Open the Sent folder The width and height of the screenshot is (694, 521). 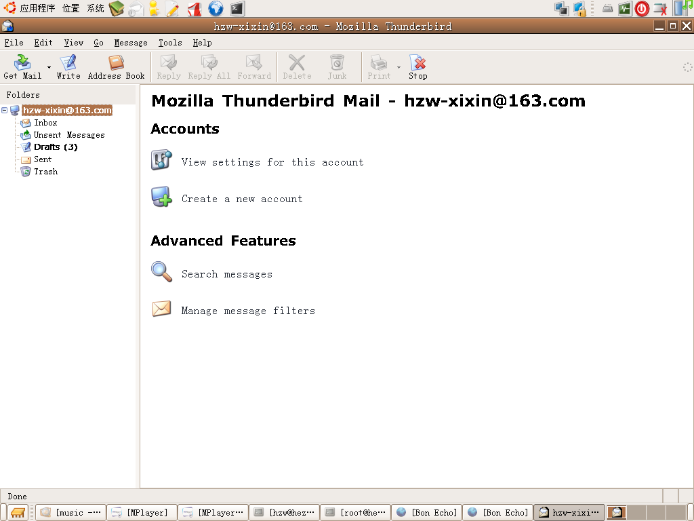click(43, 159)
